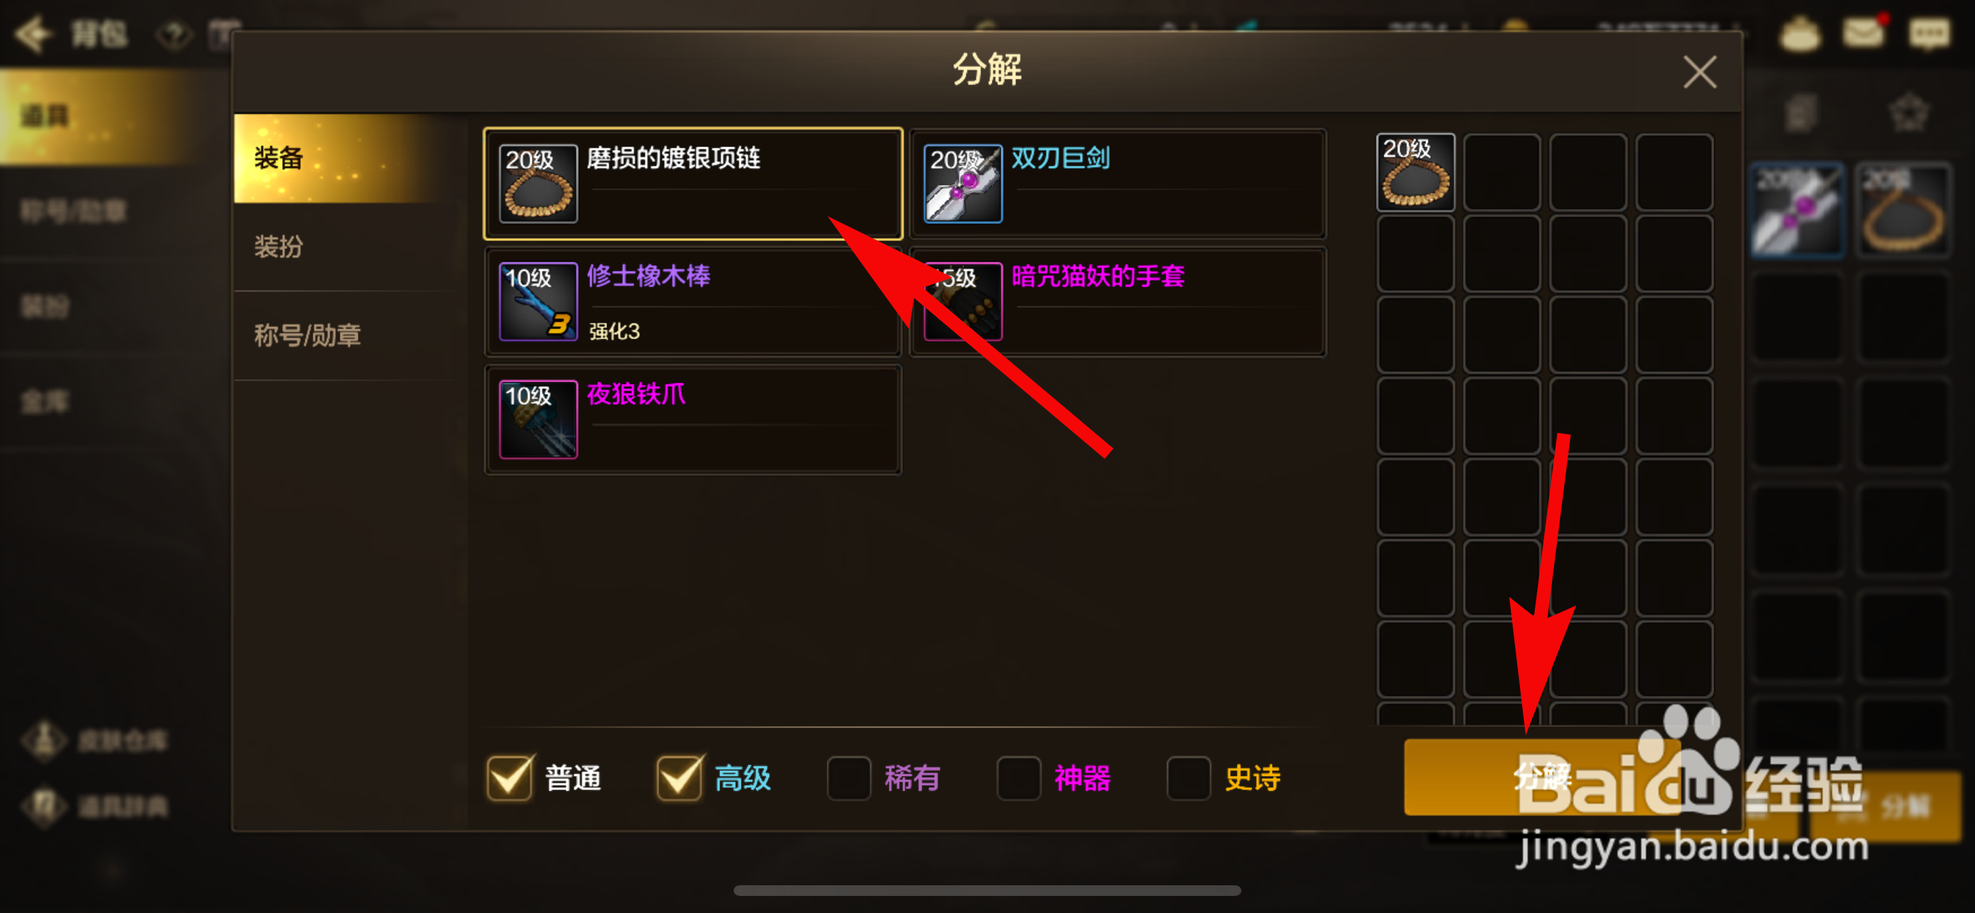Enable the 稀有 rarity checkbox
The width and height of the screenshot is (1975, 913).
click(849, 778)
